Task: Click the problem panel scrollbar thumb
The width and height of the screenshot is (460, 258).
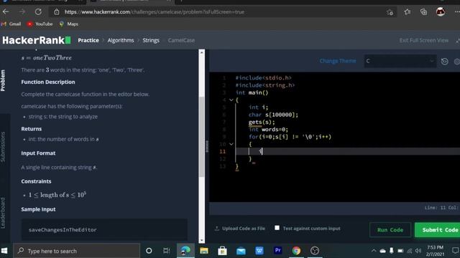Action: pos(201,136)
